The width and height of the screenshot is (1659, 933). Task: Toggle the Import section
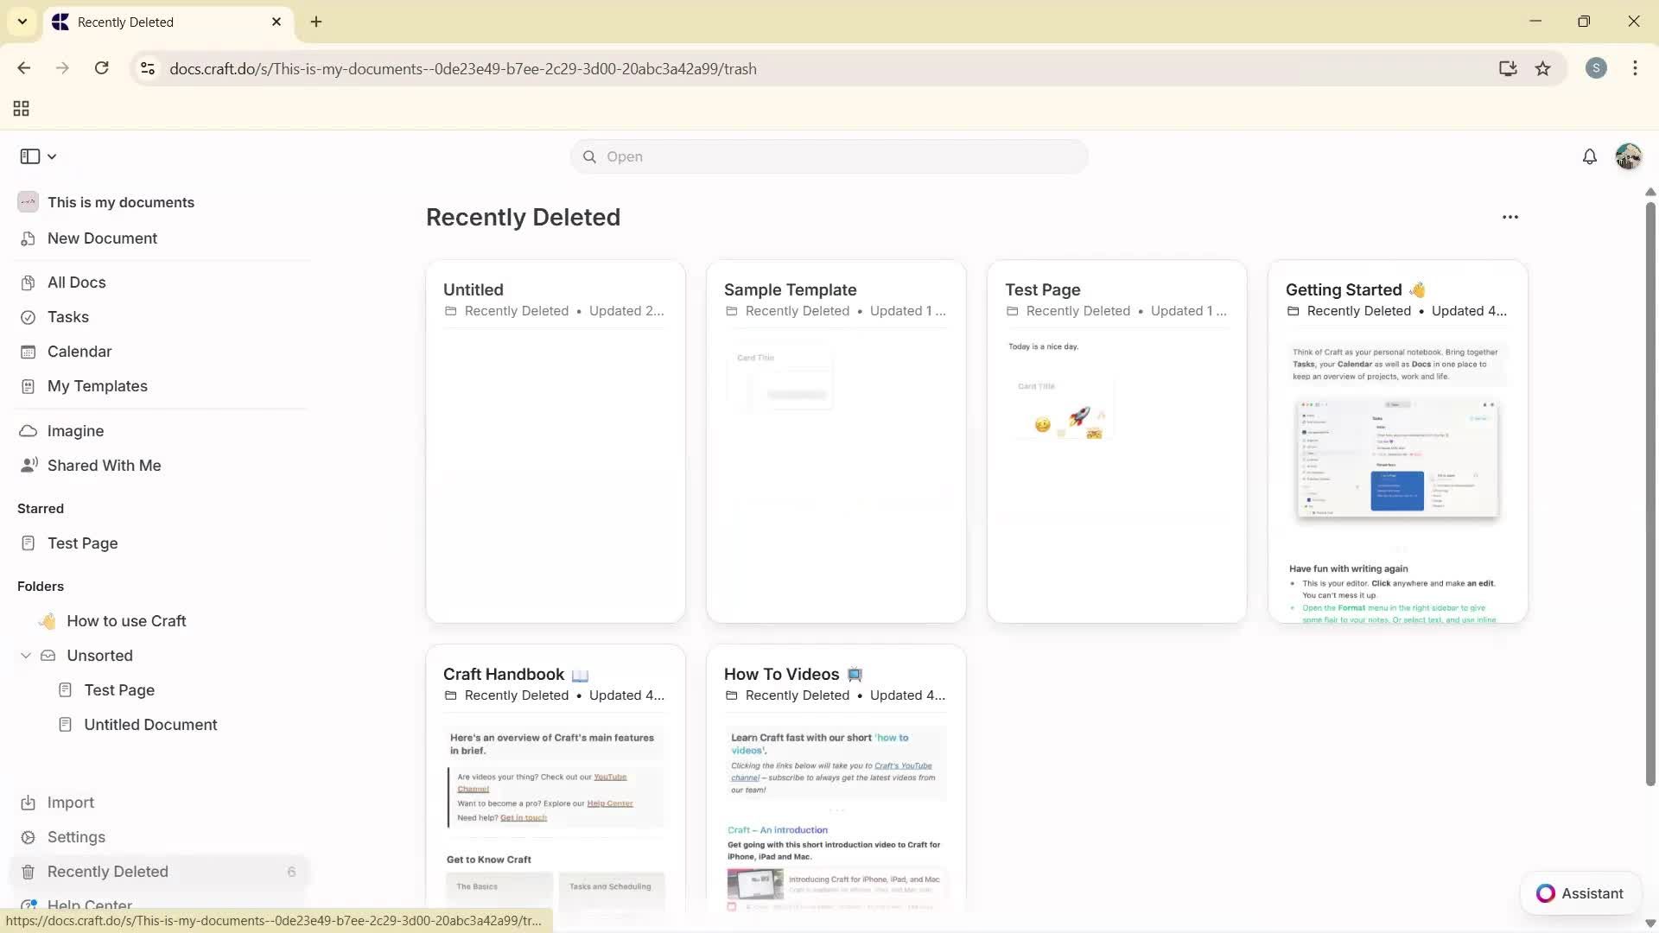coord(71,803)
